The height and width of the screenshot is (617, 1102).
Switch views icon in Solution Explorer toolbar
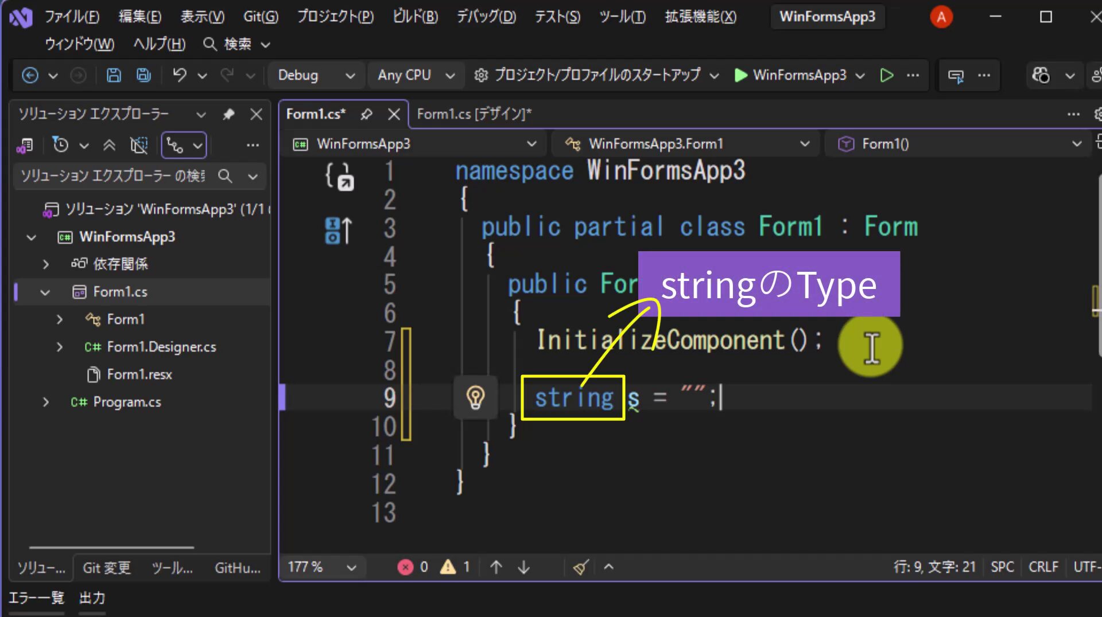pyautogui.click(x=24, y=146)
